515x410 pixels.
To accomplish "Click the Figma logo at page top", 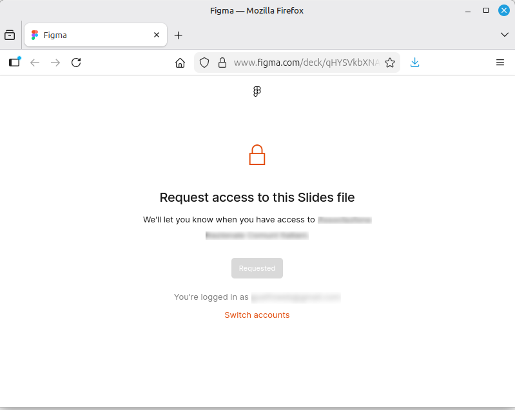I will pos(257,92).
